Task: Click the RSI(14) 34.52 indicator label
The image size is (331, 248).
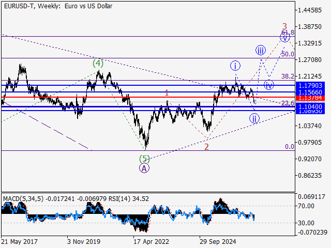Action: tap(129, 199)
